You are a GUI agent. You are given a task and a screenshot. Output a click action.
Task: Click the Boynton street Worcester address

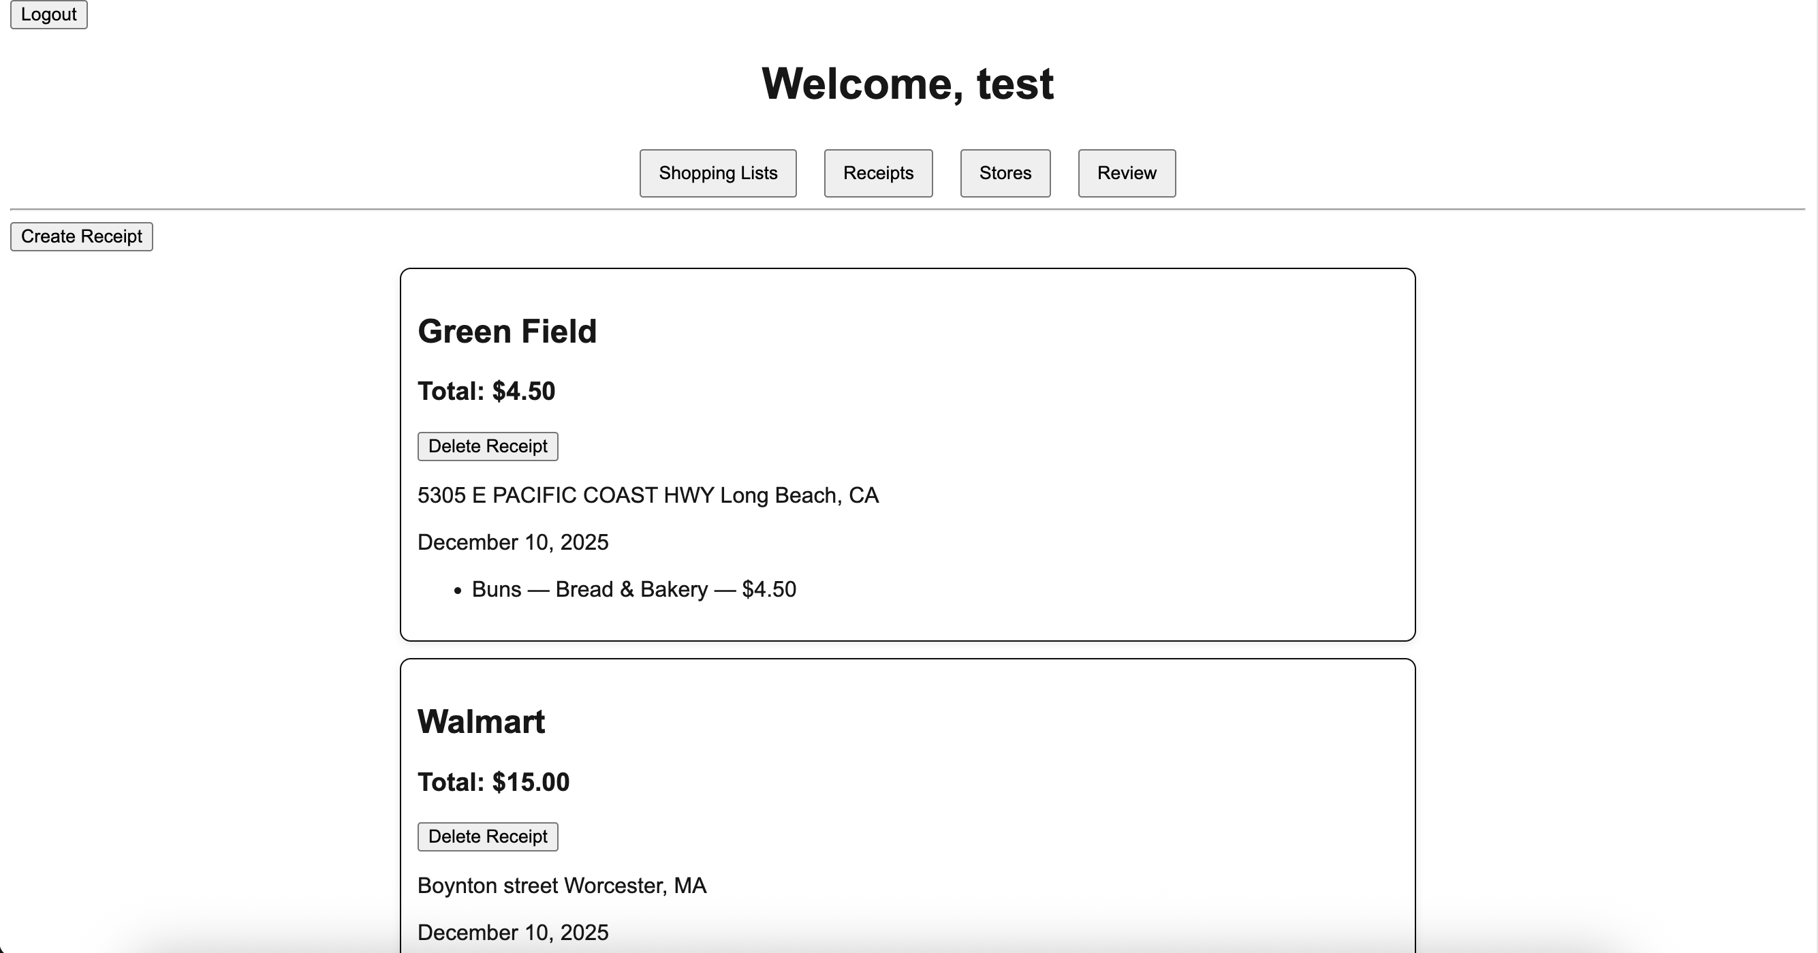[x=562, y=886]
